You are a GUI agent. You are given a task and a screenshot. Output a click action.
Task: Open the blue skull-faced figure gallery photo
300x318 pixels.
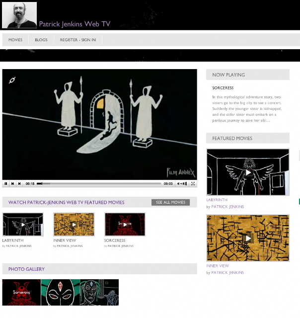pos(99,292)
